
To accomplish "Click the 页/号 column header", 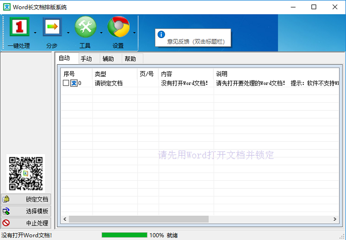I will pyautogui.click(x=148, y=74).
